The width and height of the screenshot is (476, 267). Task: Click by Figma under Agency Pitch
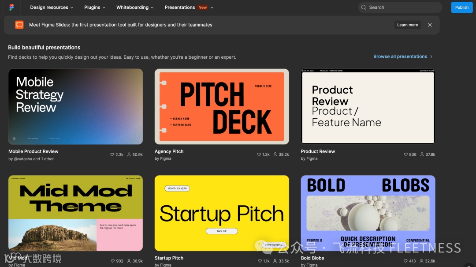click(x=163, y=158)
